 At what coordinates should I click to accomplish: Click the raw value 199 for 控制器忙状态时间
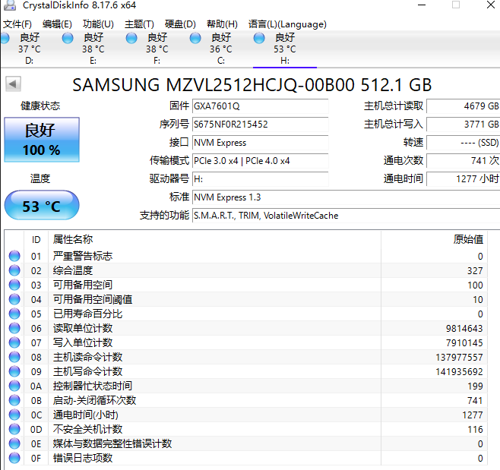pos(475,386)
